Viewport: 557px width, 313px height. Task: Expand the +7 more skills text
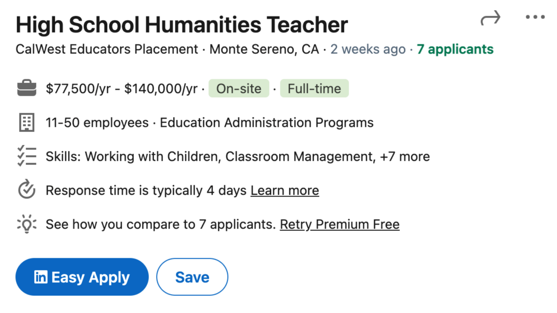pos(405,156)
